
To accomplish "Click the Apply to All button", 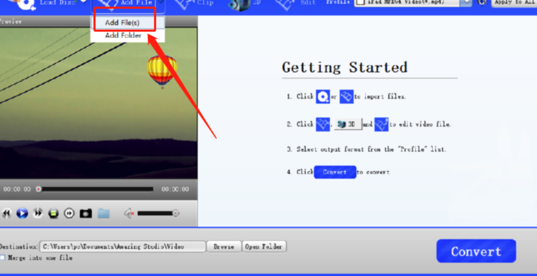I will point(515,3).
